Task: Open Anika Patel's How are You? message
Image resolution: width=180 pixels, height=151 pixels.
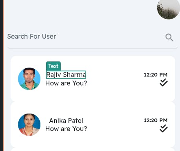Action: click(66, 129)
